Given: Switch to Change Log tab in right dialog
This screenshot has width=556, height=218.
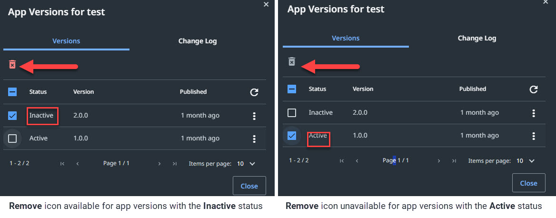Looking at the screenshot, I should pos(477,38).
